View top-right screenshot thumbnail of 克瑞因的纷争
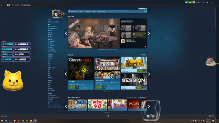219x123 pixels. tap(139, 28)
